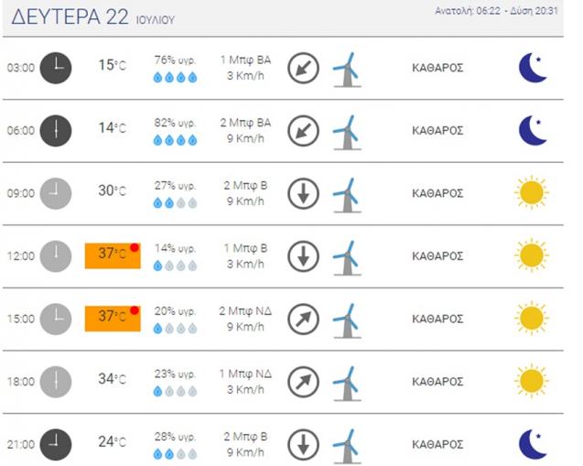
Task: Click the sun icon in the 12:00 row
Action: tap(532, 255)
